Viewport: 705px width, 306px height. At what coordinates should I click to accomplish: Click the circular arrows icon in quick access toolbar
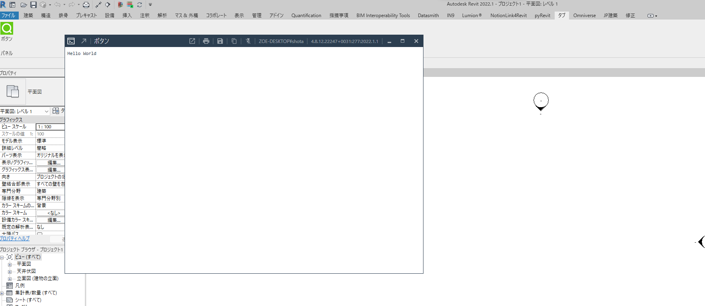click(140, 5)
